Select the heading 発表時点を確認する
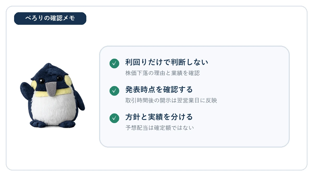The image size is (313, 176). click(x=159, y=90)
